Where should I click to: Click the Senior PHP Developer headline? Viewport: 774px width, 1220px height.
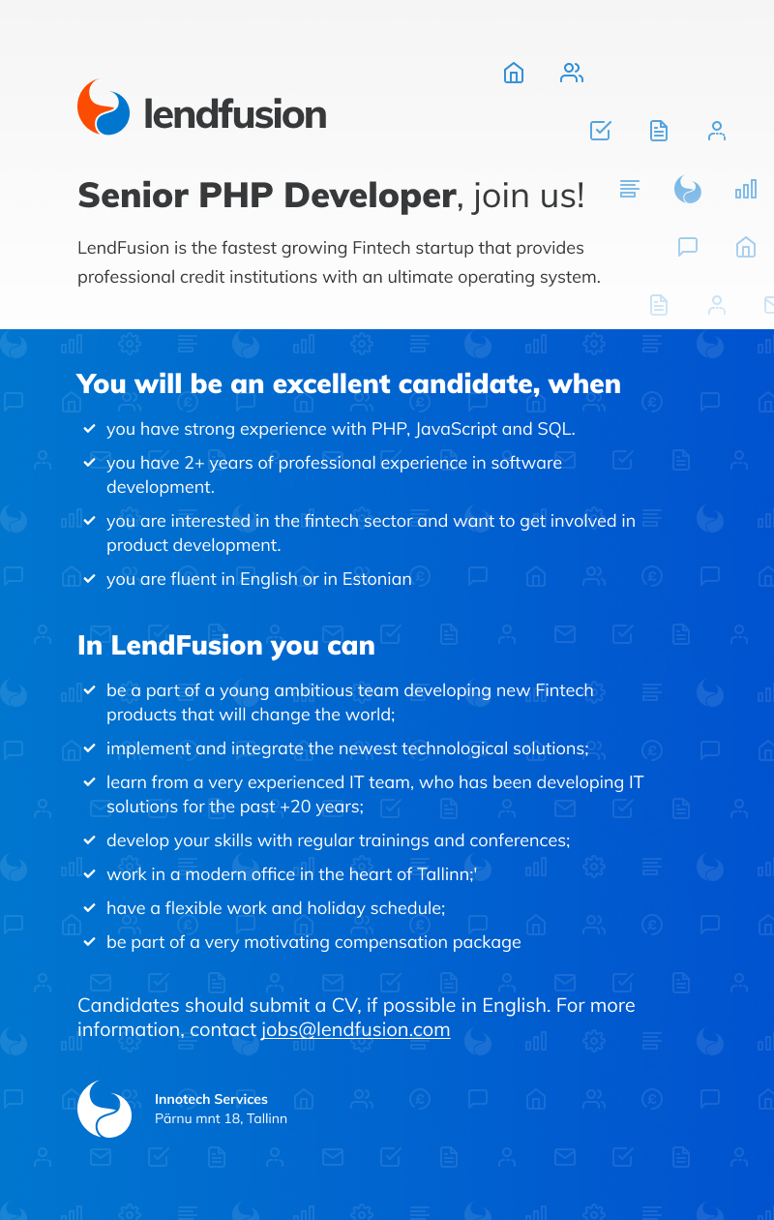[x=266, y=196]
